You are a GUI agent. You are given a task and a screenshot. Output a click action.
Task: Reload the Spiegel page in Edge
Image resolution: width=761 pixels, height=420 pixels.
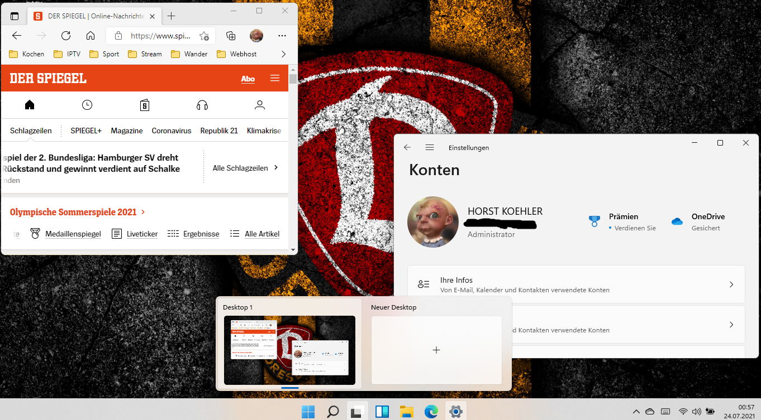[66, 36]
